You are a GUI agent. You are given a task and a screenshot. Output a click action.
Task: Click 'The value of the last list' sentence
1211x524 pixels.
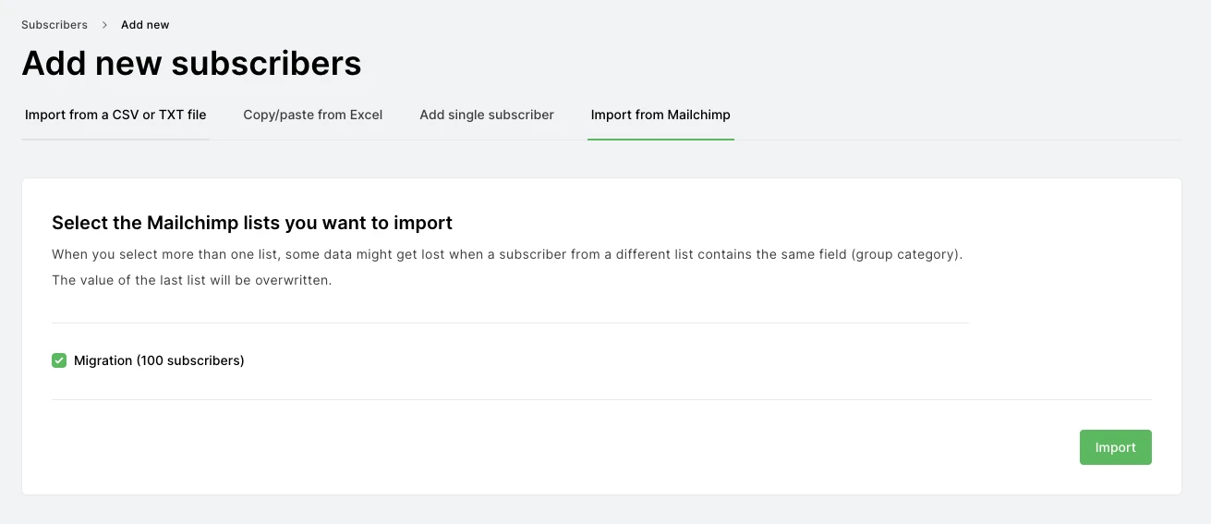click(191, 280)
